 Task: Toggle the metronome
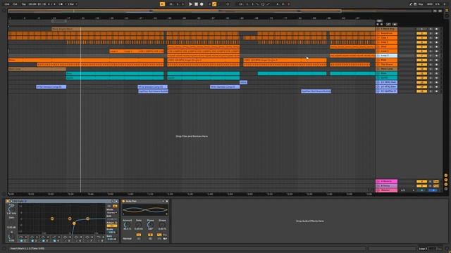tap(61, 4)
